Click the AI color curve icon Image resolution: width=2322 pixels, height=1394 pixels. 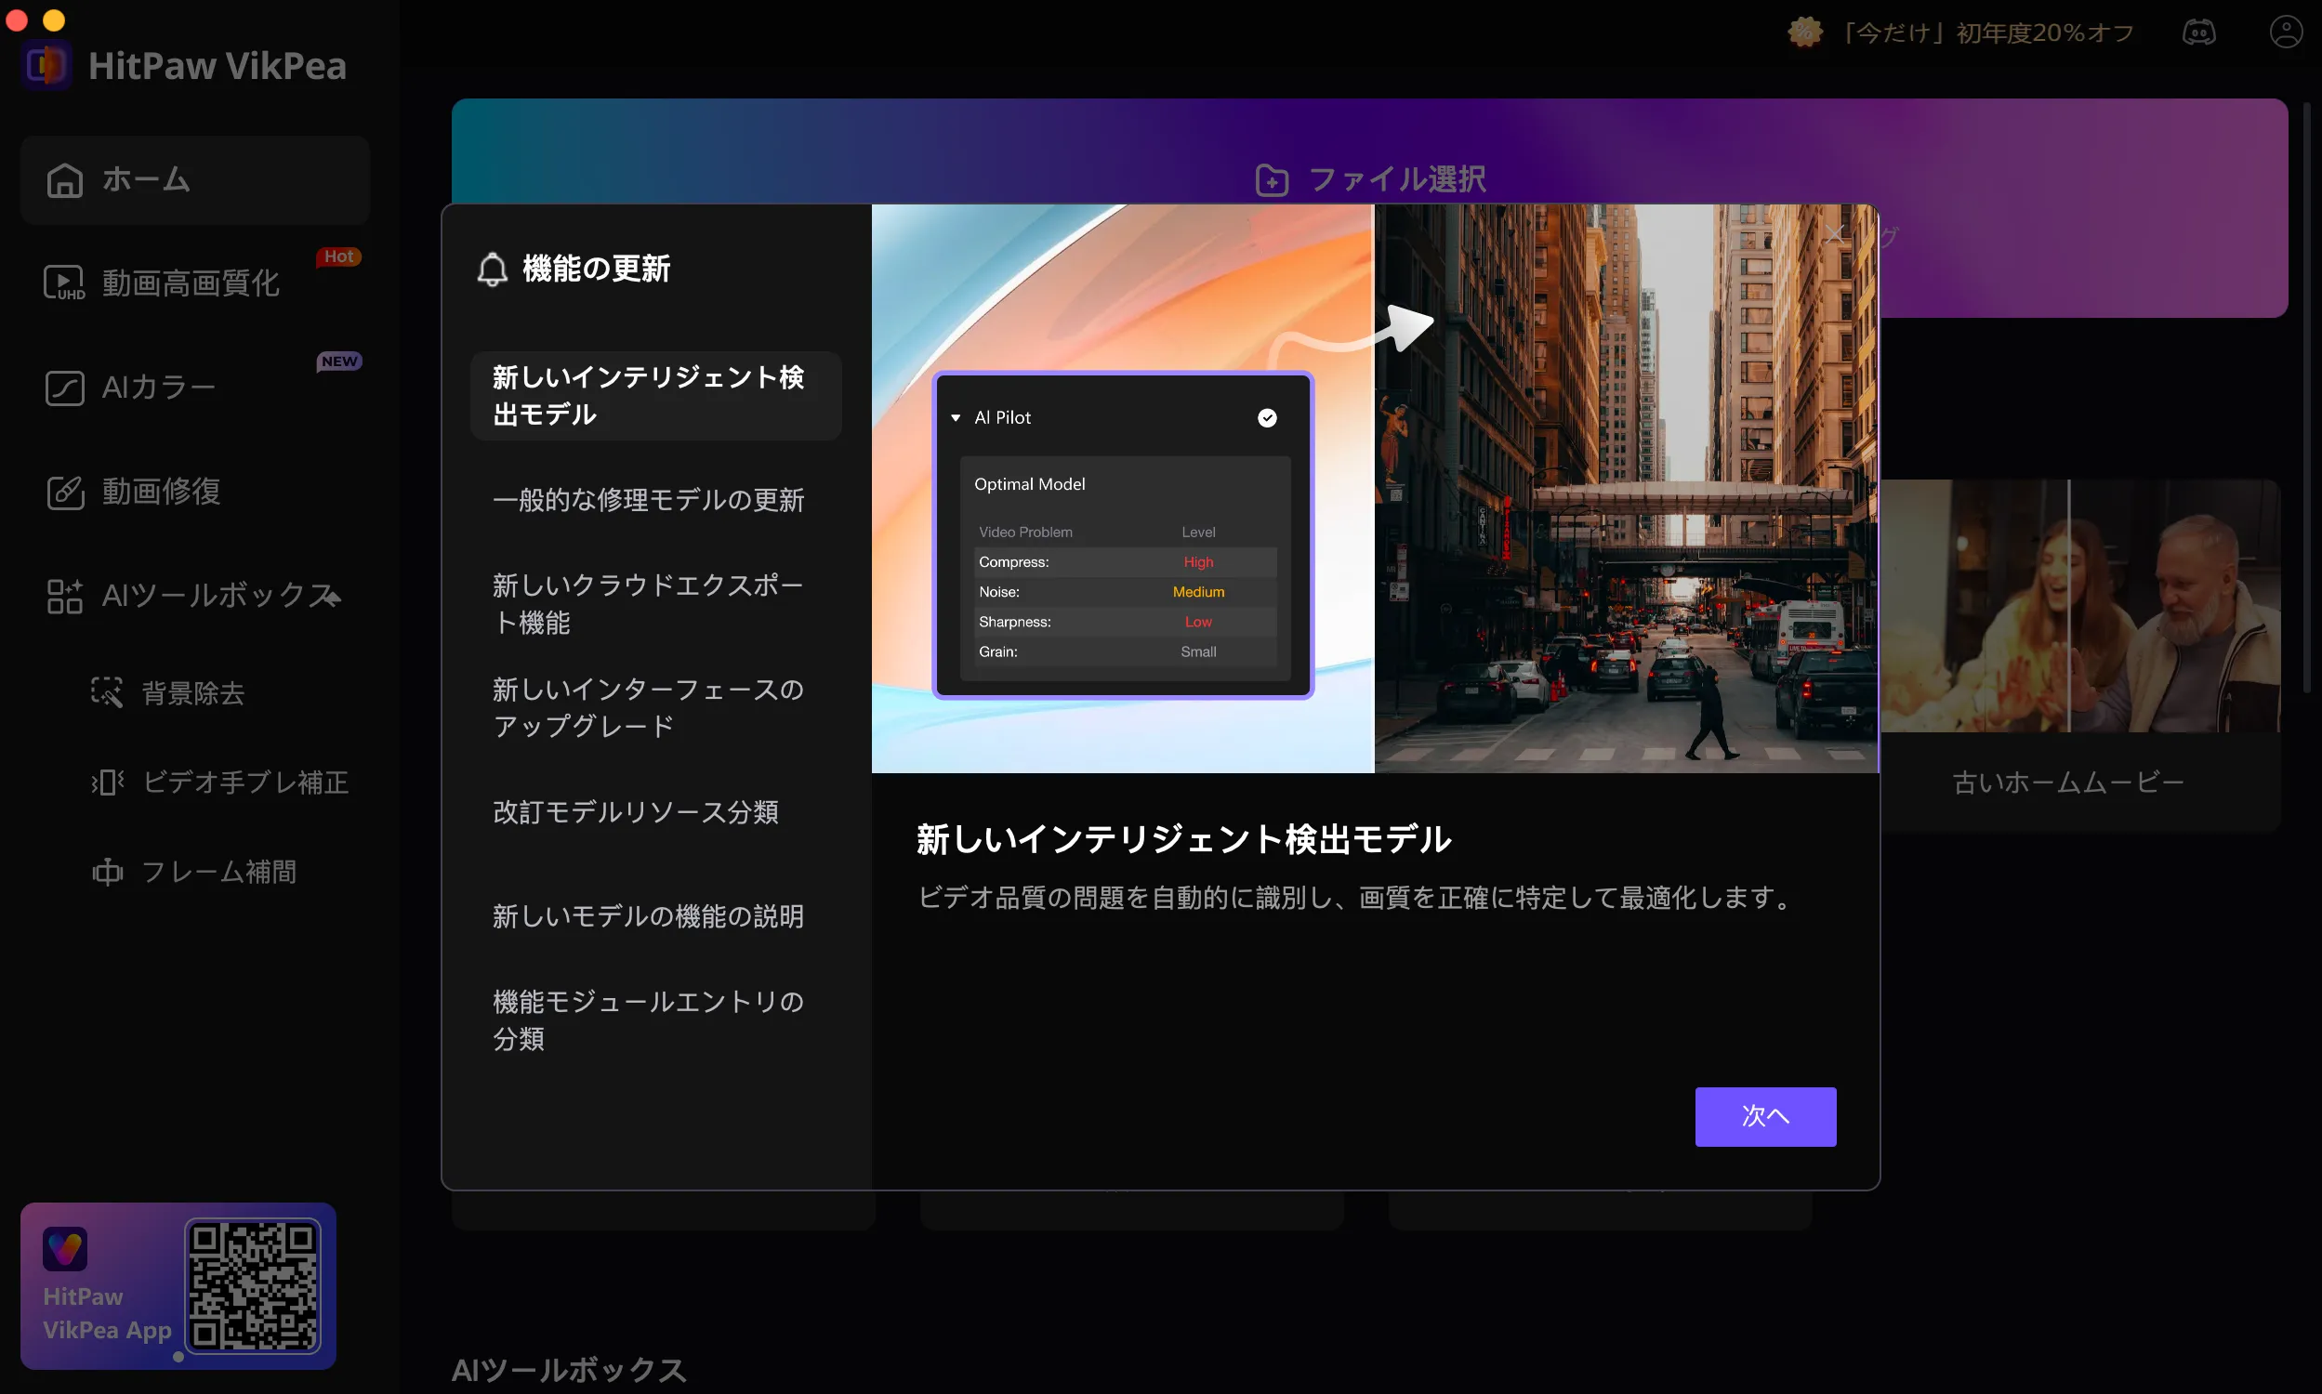65,388
